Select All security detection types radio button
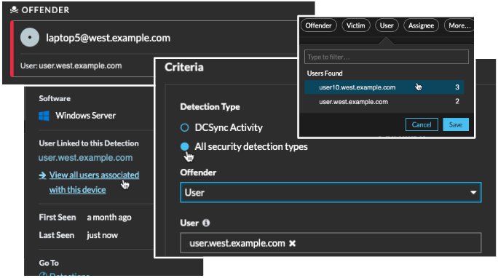 (184, 146)
